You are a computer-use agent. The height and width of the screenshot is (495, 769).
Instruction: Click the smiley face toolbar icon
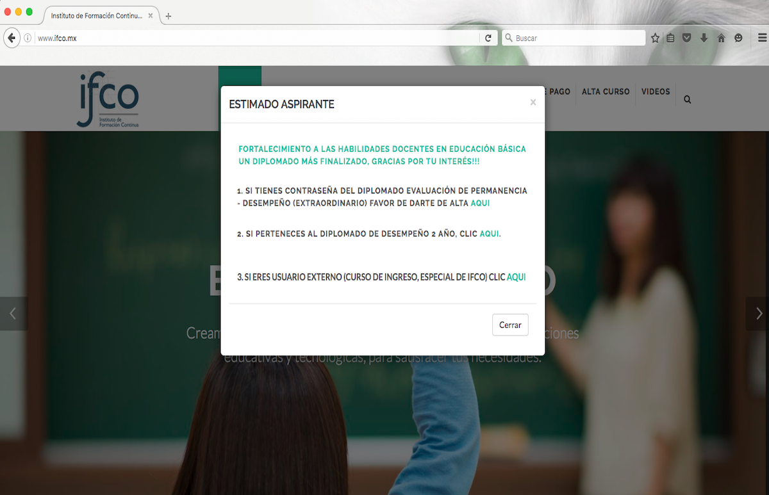(738, 38)
